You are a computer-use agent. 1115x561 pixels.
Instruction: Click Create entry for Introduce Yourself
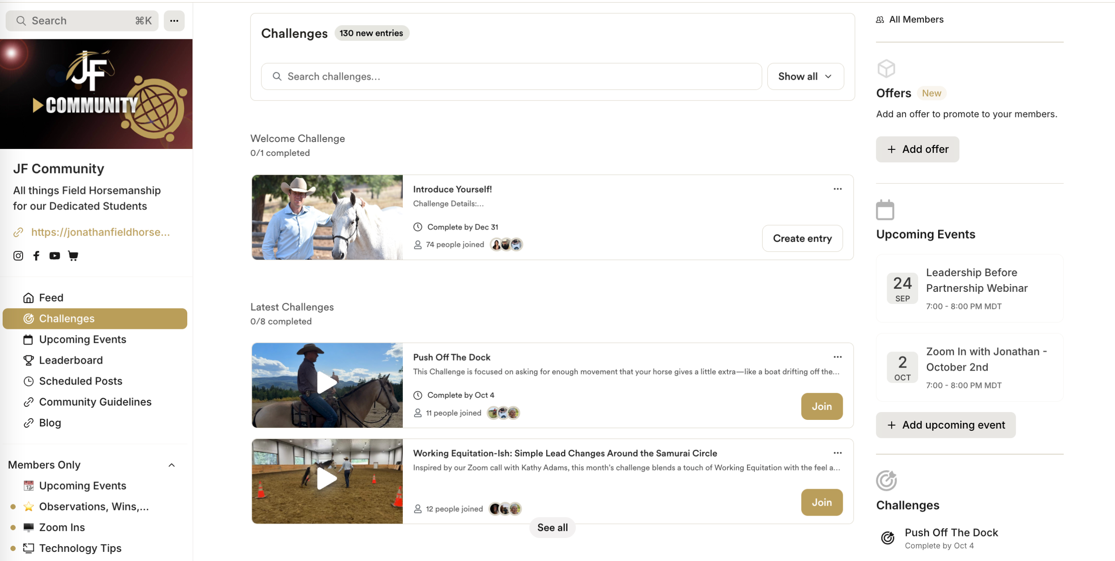click(x=802, y=239)
